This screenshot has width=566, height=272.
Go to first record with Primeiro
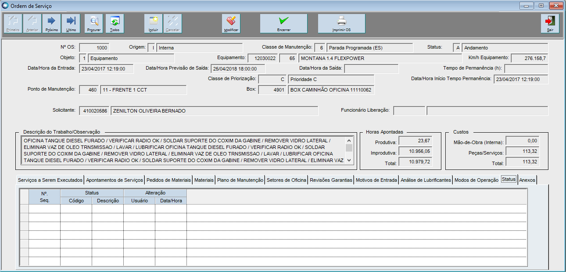[13, 24]
